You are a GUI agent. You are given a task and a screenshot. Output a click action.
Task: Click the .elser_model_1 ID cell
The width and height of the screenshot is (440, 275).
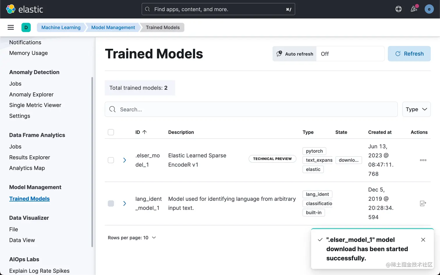pos(148,160)
